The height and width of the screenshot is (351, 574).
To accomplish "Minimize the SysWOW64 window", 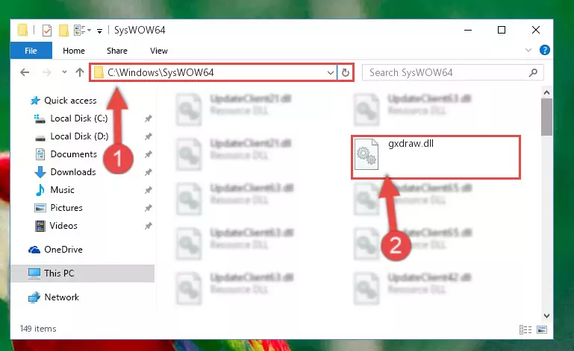I will (x=468, y=30).
